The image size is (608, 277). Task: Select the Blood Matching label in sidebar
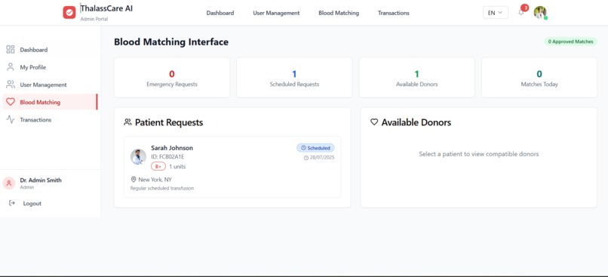coord(40,103)
